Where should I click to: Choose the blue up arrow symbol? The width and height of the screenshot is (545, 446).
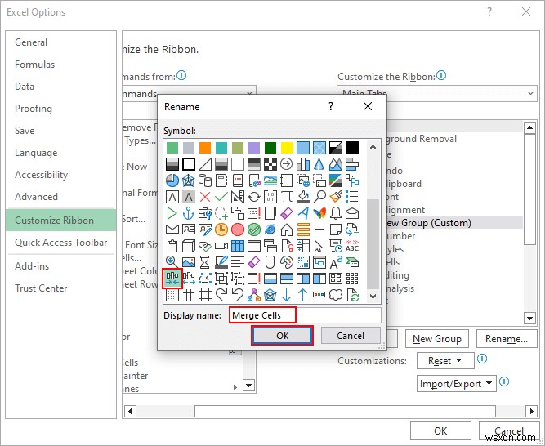[303, 295]
